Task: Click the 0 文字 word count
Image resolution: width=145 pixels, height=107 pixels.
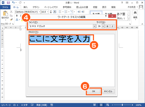Action: pyautogui.click(x=24, y=105)
